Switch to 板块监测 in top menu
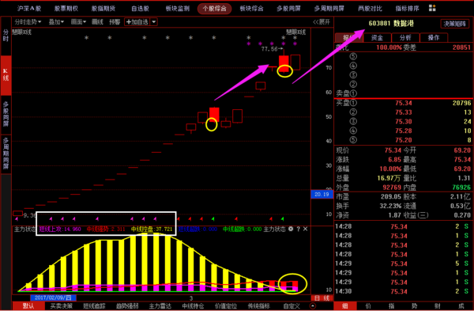The height and width of the screenshot is (311, 474). [178, 9]
